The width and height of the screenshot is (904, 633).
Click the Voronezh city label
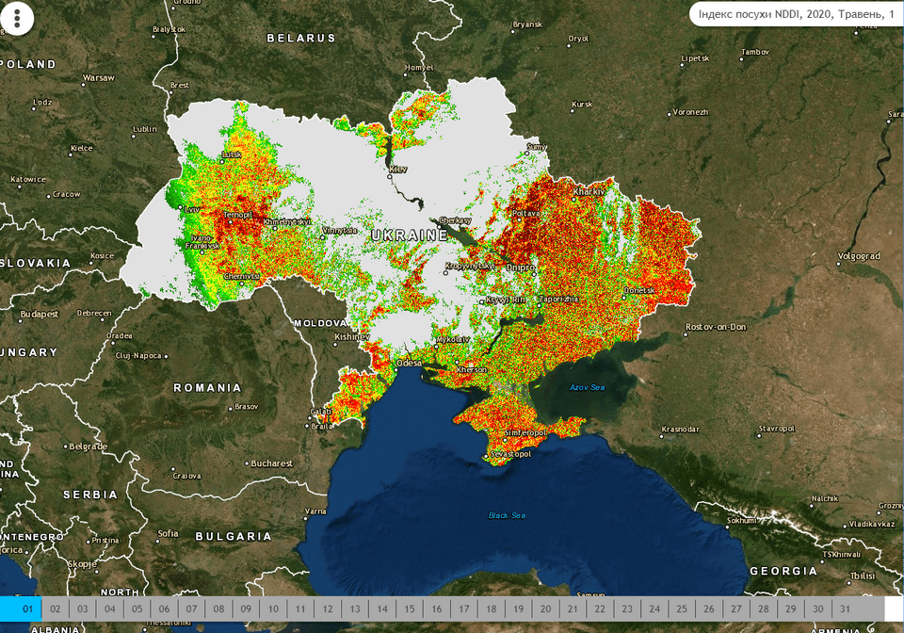[x=690, y=112]
